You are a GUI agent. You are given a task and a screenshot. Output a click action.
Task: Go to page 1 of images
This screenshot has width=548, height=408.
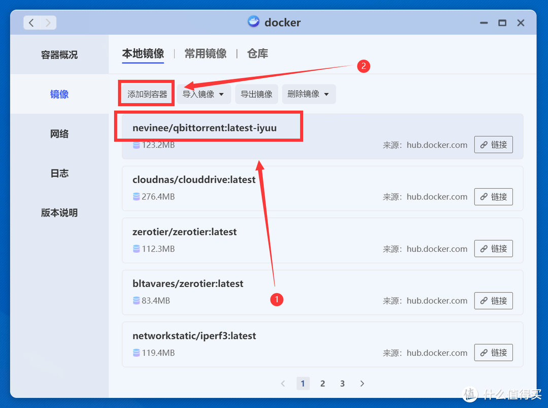coord(303,384)
